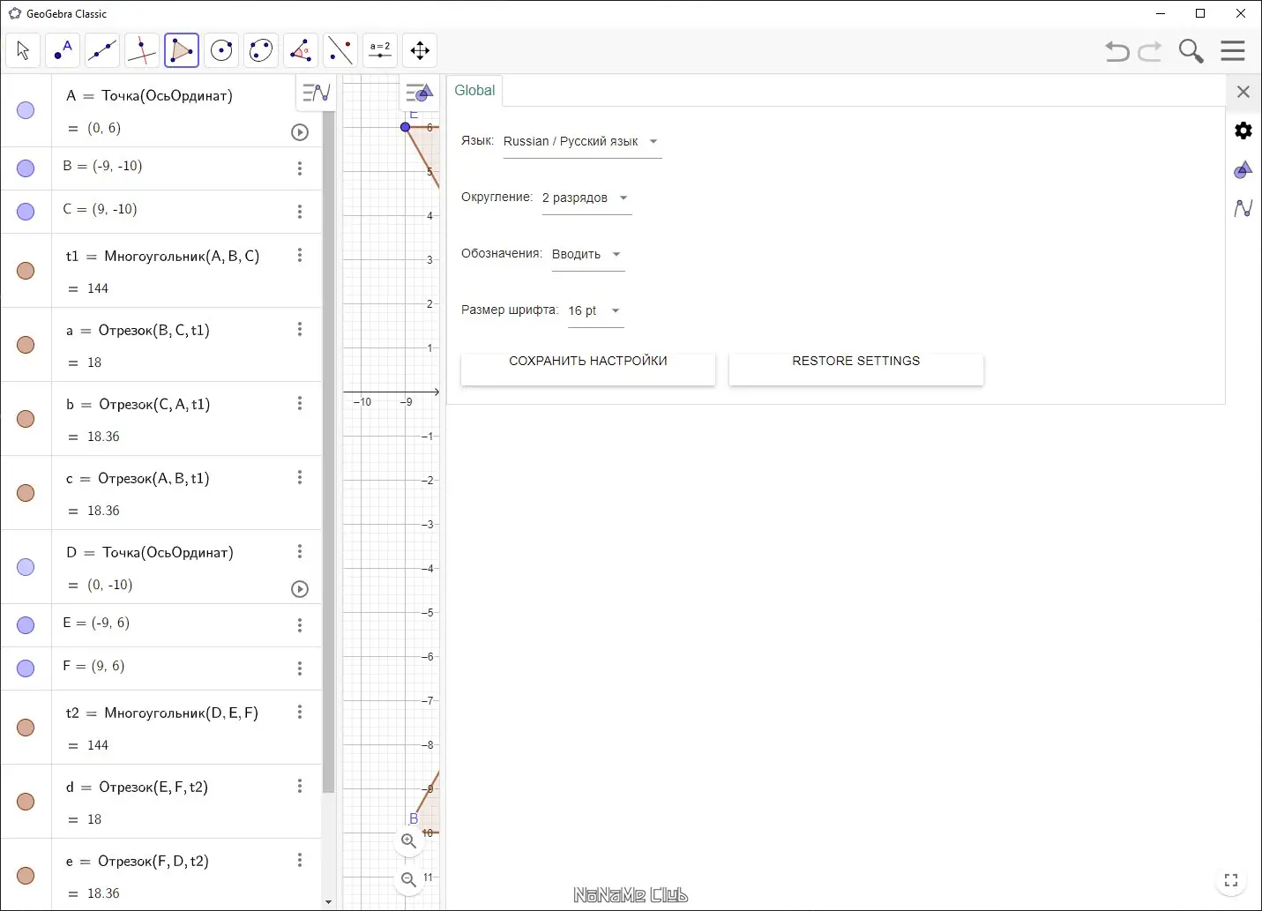1262x911 pixels.
Task: Open the search magnifier in the toolbar
Action: 1191,51
